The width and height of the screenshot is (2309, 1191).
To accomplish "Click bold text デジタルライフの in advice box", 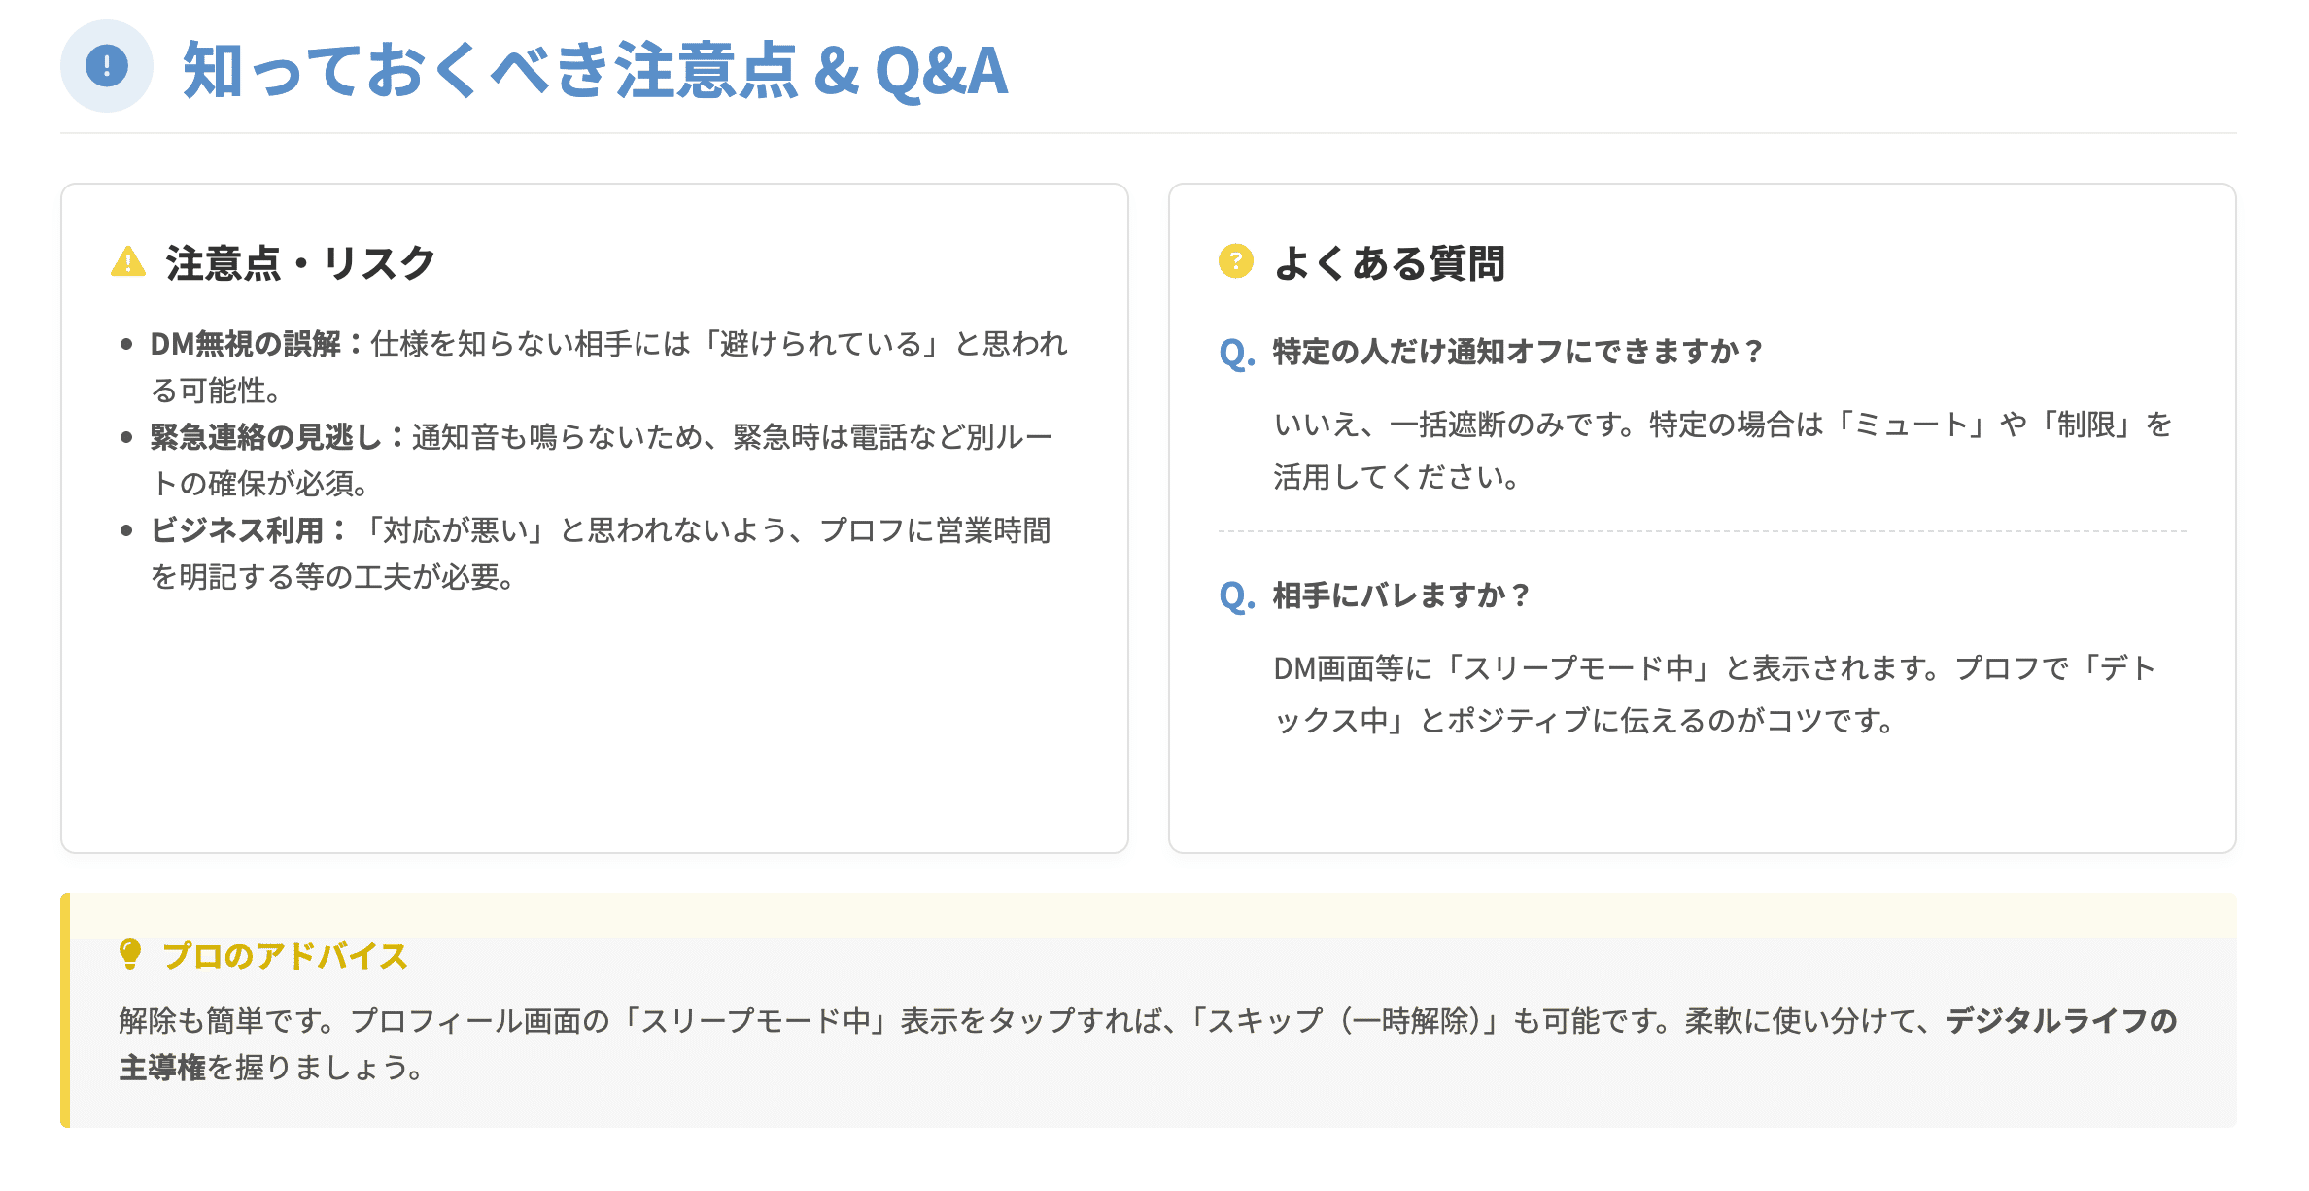I will tap(2060, 1020).
